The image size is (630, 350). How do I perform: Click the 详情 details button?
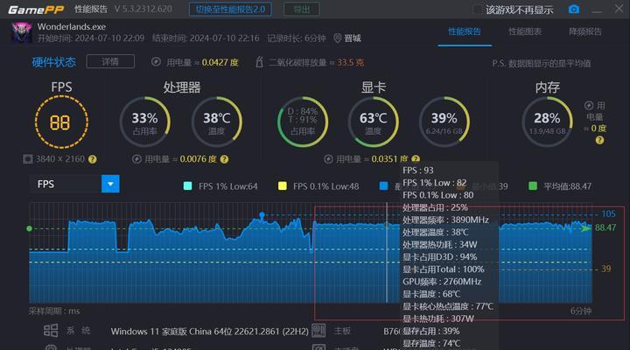pos(110,61)
